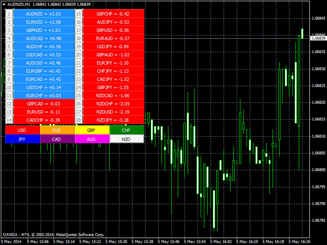
Task: Select the purple CAD currency button
Action: coord(57,139)
